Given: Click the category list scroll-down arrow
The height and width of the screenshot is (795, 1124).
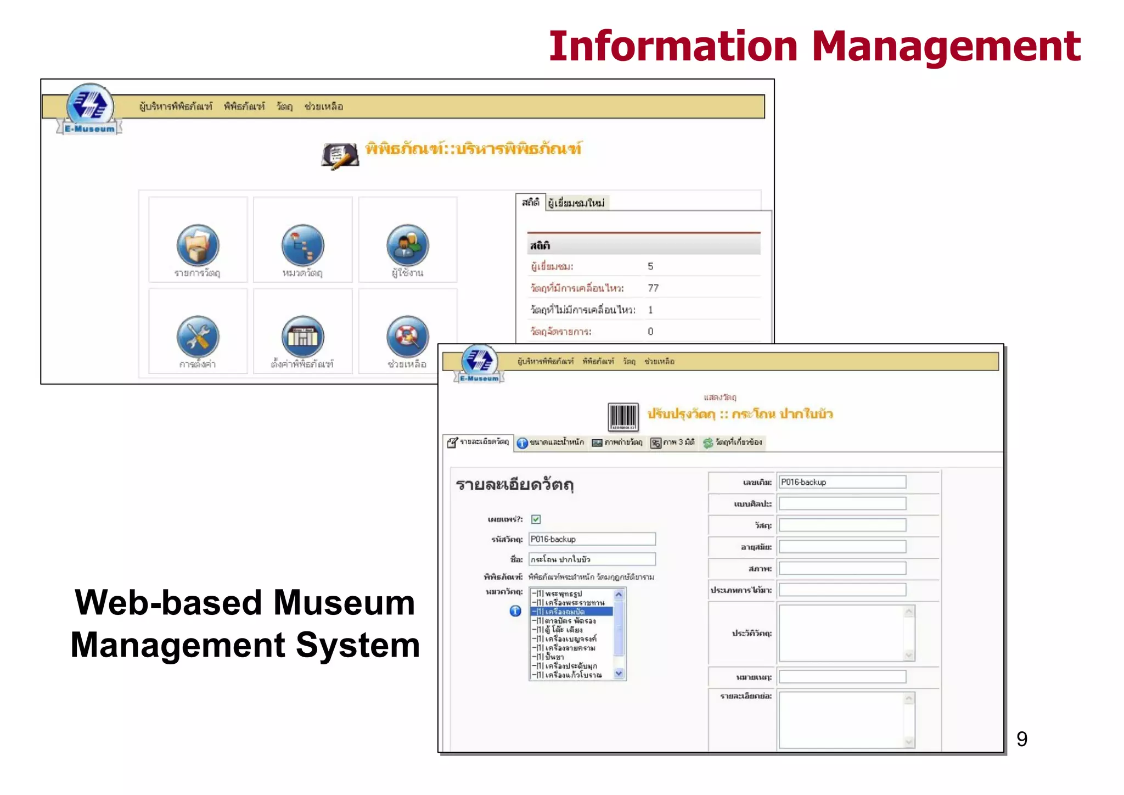Looking at the screenshot, I should [619, 673].
